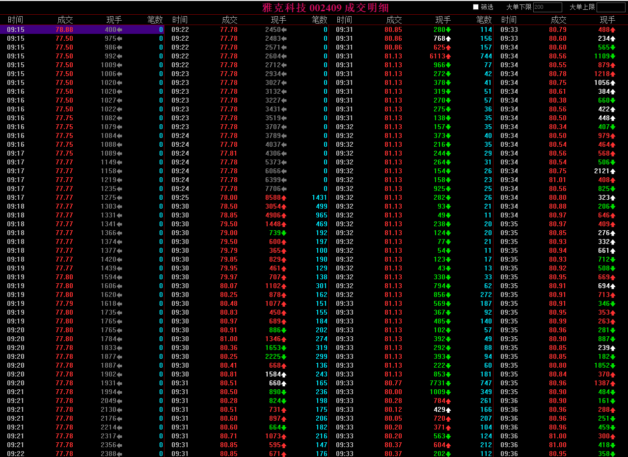Click the green down arrow beside volume 7731
This screenshot has width=628, height=457.
[448, 383]
